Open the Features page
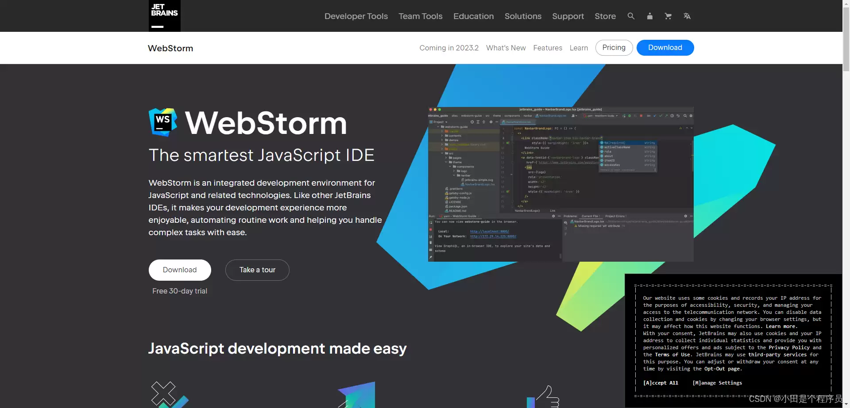The width and height of the screenshot is (850, 408). tap(548, 48)
